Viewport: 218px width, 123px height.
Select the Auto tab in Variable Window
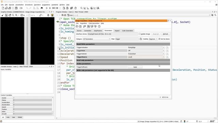coord(8,117)
